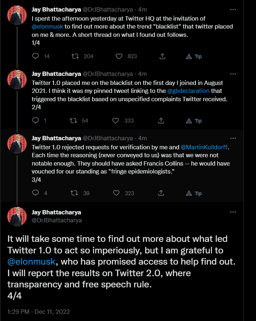Share the 2/4 tweet
The height and width of the screenshot is (321, 256).
[162, 121]
